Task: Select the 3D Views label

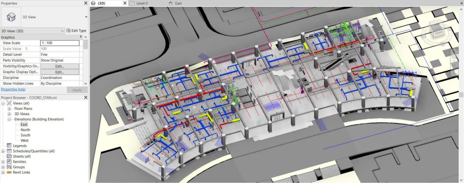Action: pos(22,114)
